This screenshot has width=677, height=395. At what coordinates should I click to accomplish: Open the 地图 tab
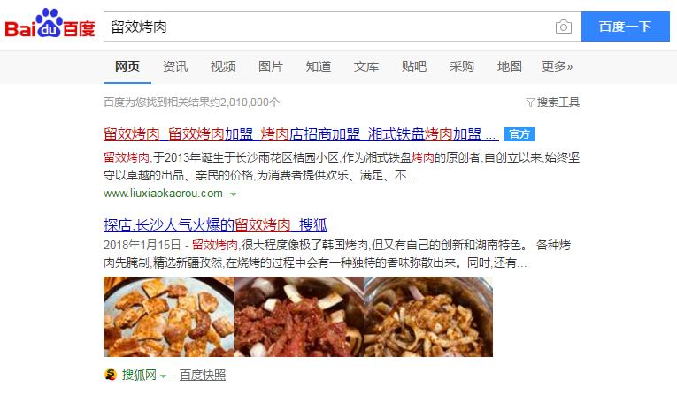tap(510, 66)
